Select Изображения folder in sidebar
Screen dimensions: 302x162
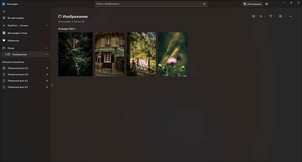click(x=25, y=54)
